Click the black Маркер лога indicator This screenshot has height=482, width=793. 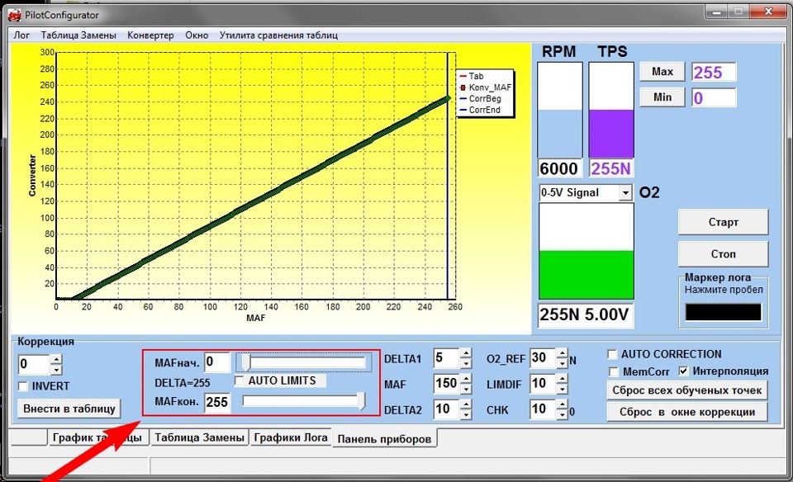tap(723, 312)
